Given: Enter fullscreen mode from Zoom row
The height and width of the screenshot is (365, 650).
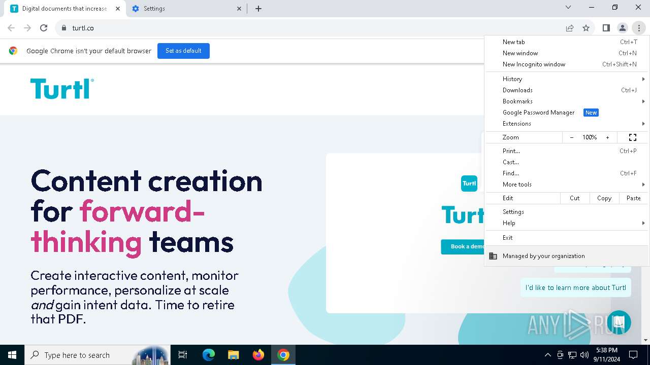Looking at the screenshot, I should (633, 137).
